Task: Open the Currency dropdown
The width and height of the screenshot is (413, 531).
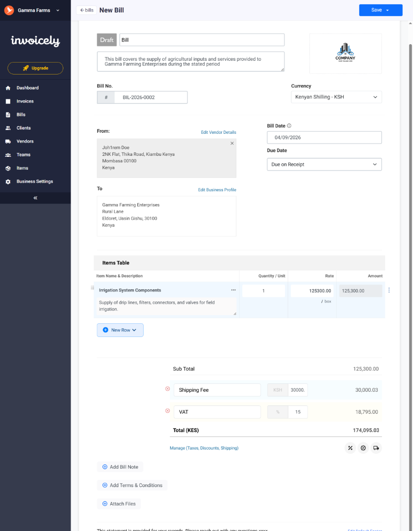Action: tap(336, 97)
